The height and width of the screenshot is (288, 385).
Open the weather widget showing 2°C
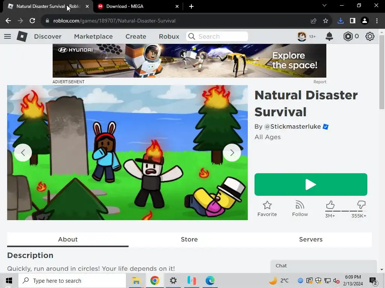pos(279,280)
